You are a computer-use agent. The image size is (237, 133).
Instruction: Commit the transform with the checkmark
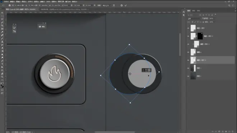click(x=126, y=5)
